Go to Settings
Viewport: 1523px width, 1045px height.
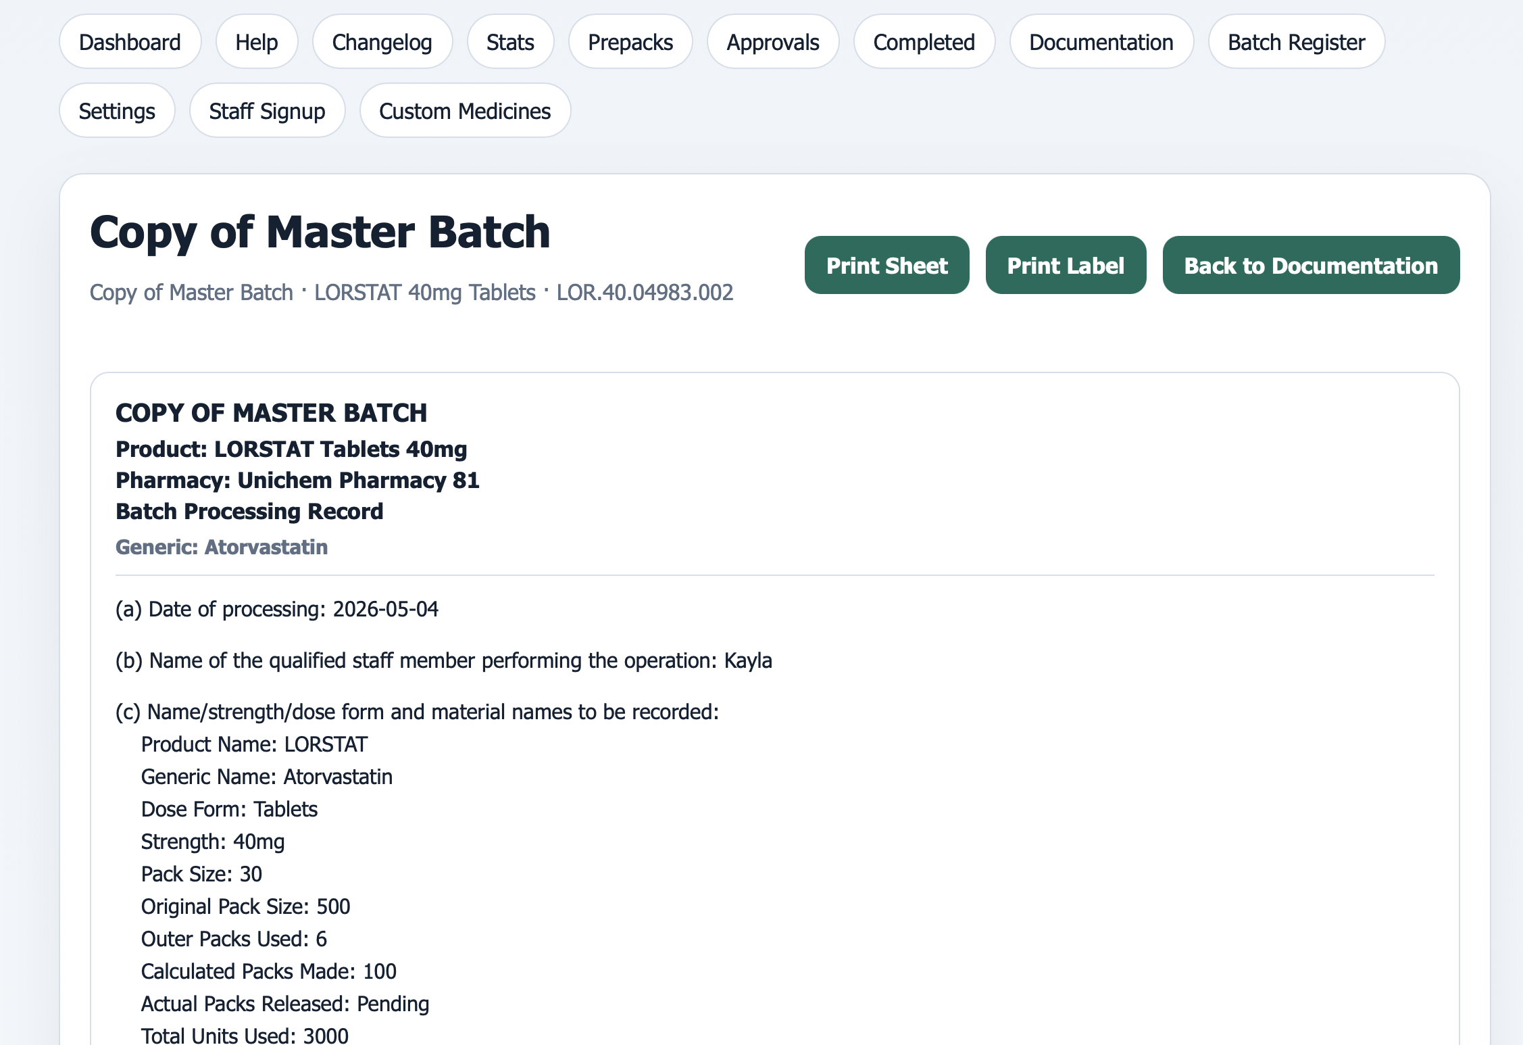117,111
